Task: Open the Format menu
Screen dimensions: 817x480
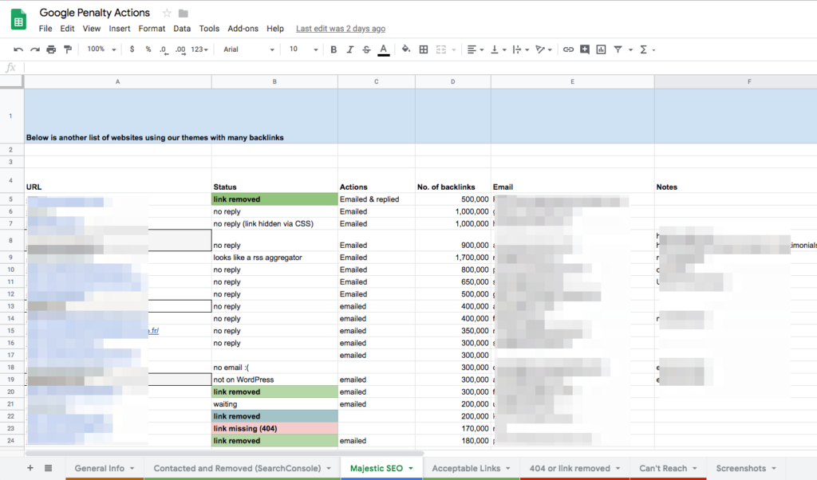Action: (152, 29)
